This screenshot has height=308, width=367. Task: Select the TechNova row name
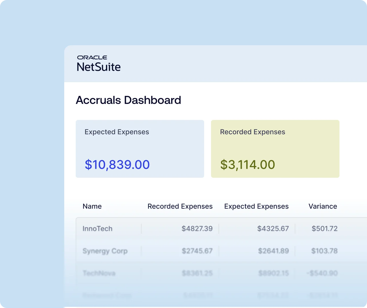99,273
